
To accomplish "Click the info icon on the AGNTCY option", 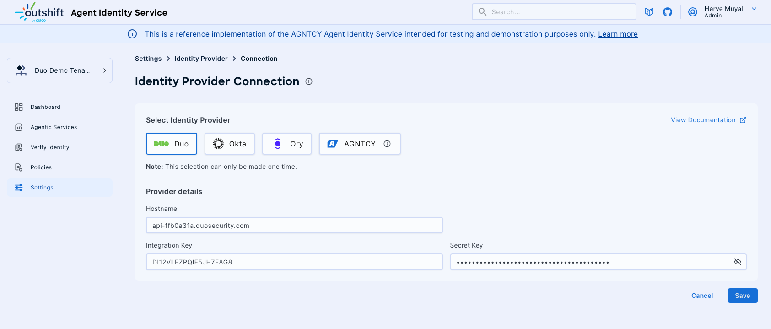I will coord(387,144).
